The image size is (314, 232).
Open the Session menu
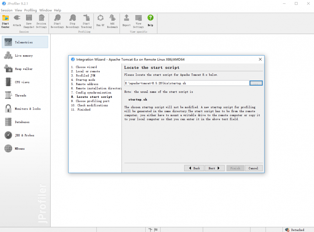click(x=7, y=10)
